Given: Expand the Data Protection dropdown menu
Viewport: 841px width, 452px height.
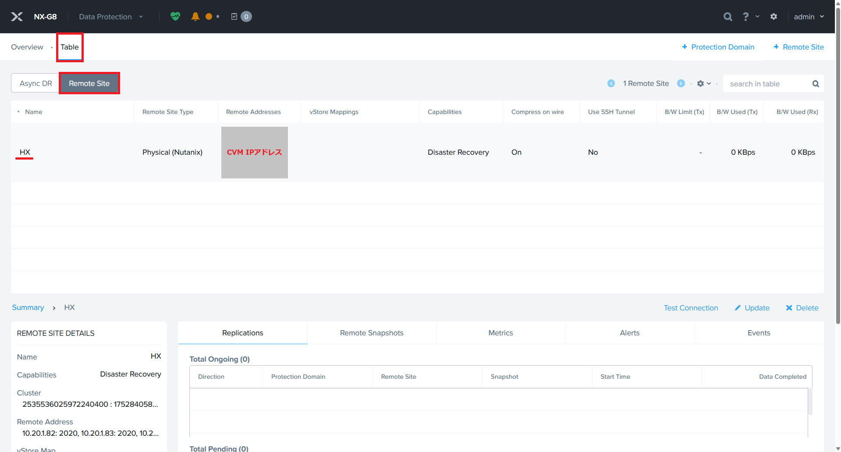Looking at the screenshot, I should 111,17.
